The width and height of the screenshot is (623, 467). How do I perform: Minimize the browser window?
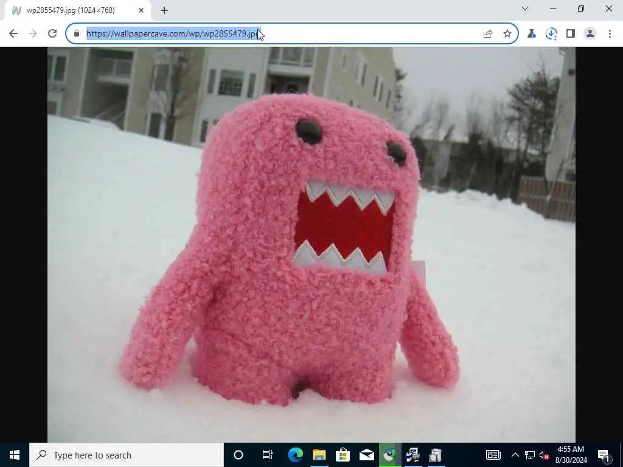(x=552, y=9)
